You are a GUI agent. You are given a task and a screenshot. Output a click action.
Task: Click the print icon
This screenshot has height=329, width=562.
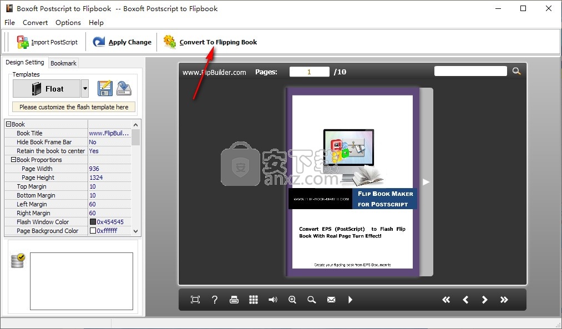tap(234, 300)
